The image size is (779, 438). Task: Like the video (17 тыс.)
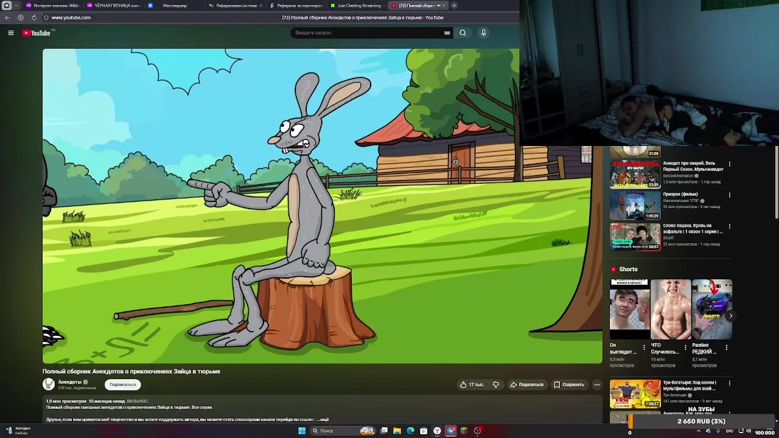(x=472, y=384)
